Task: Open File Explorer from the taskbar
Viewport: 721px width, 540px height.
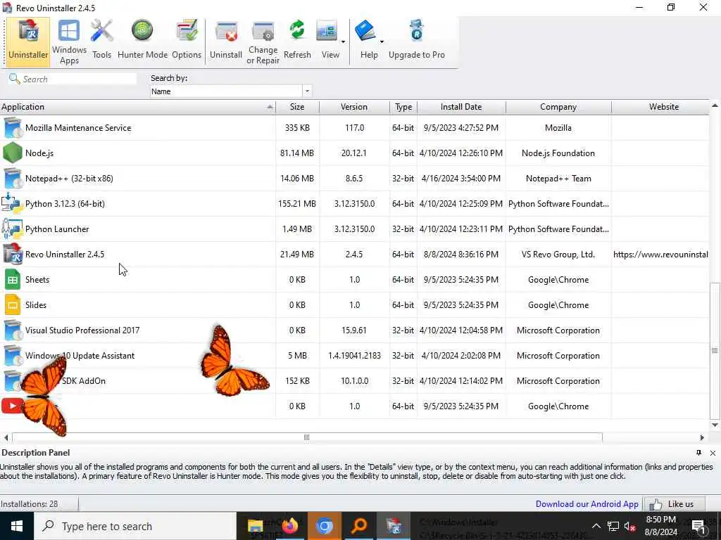Action: pyautogui.click(x=255, y=526)
